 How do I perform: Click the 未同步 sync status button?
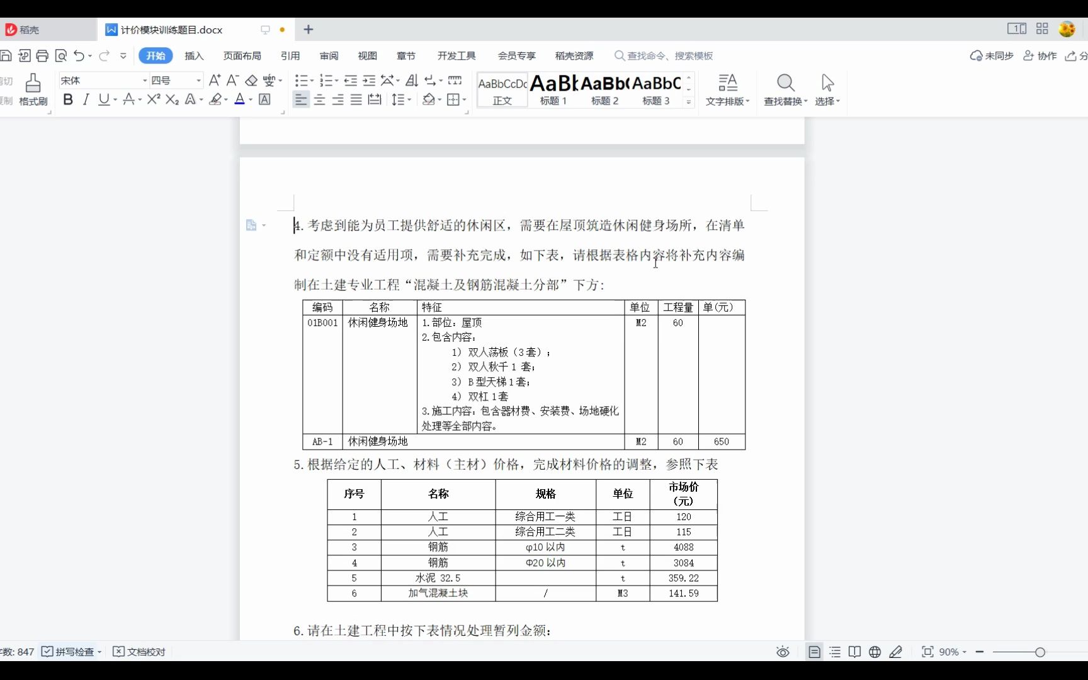(x=990, y=55)
